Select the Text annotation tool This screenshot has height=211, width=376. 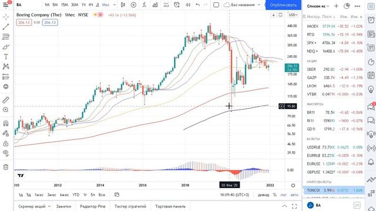pos(6,56)
